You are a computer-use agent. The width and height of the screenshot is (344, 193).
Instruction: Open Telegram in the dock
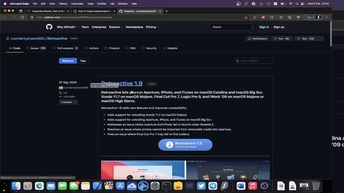click(x=213, y=186)
